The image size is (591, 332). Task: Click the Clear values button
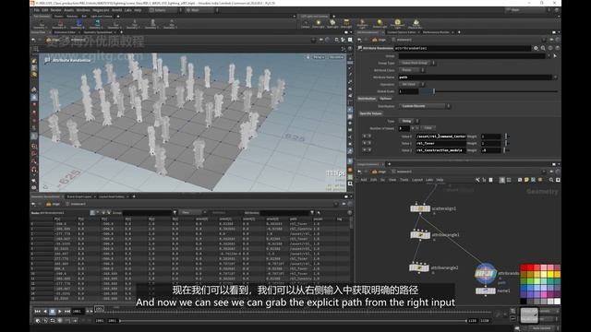[428, 128]
